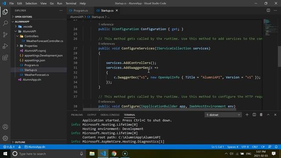Viewport: 281px width, 158px height.
Task: Switch to the Debug Console tab
Action: 110,115
